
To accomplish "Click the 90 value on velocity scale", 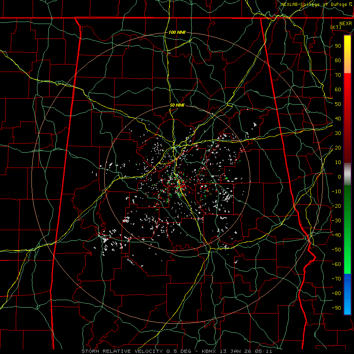I will tap(338, 46).
